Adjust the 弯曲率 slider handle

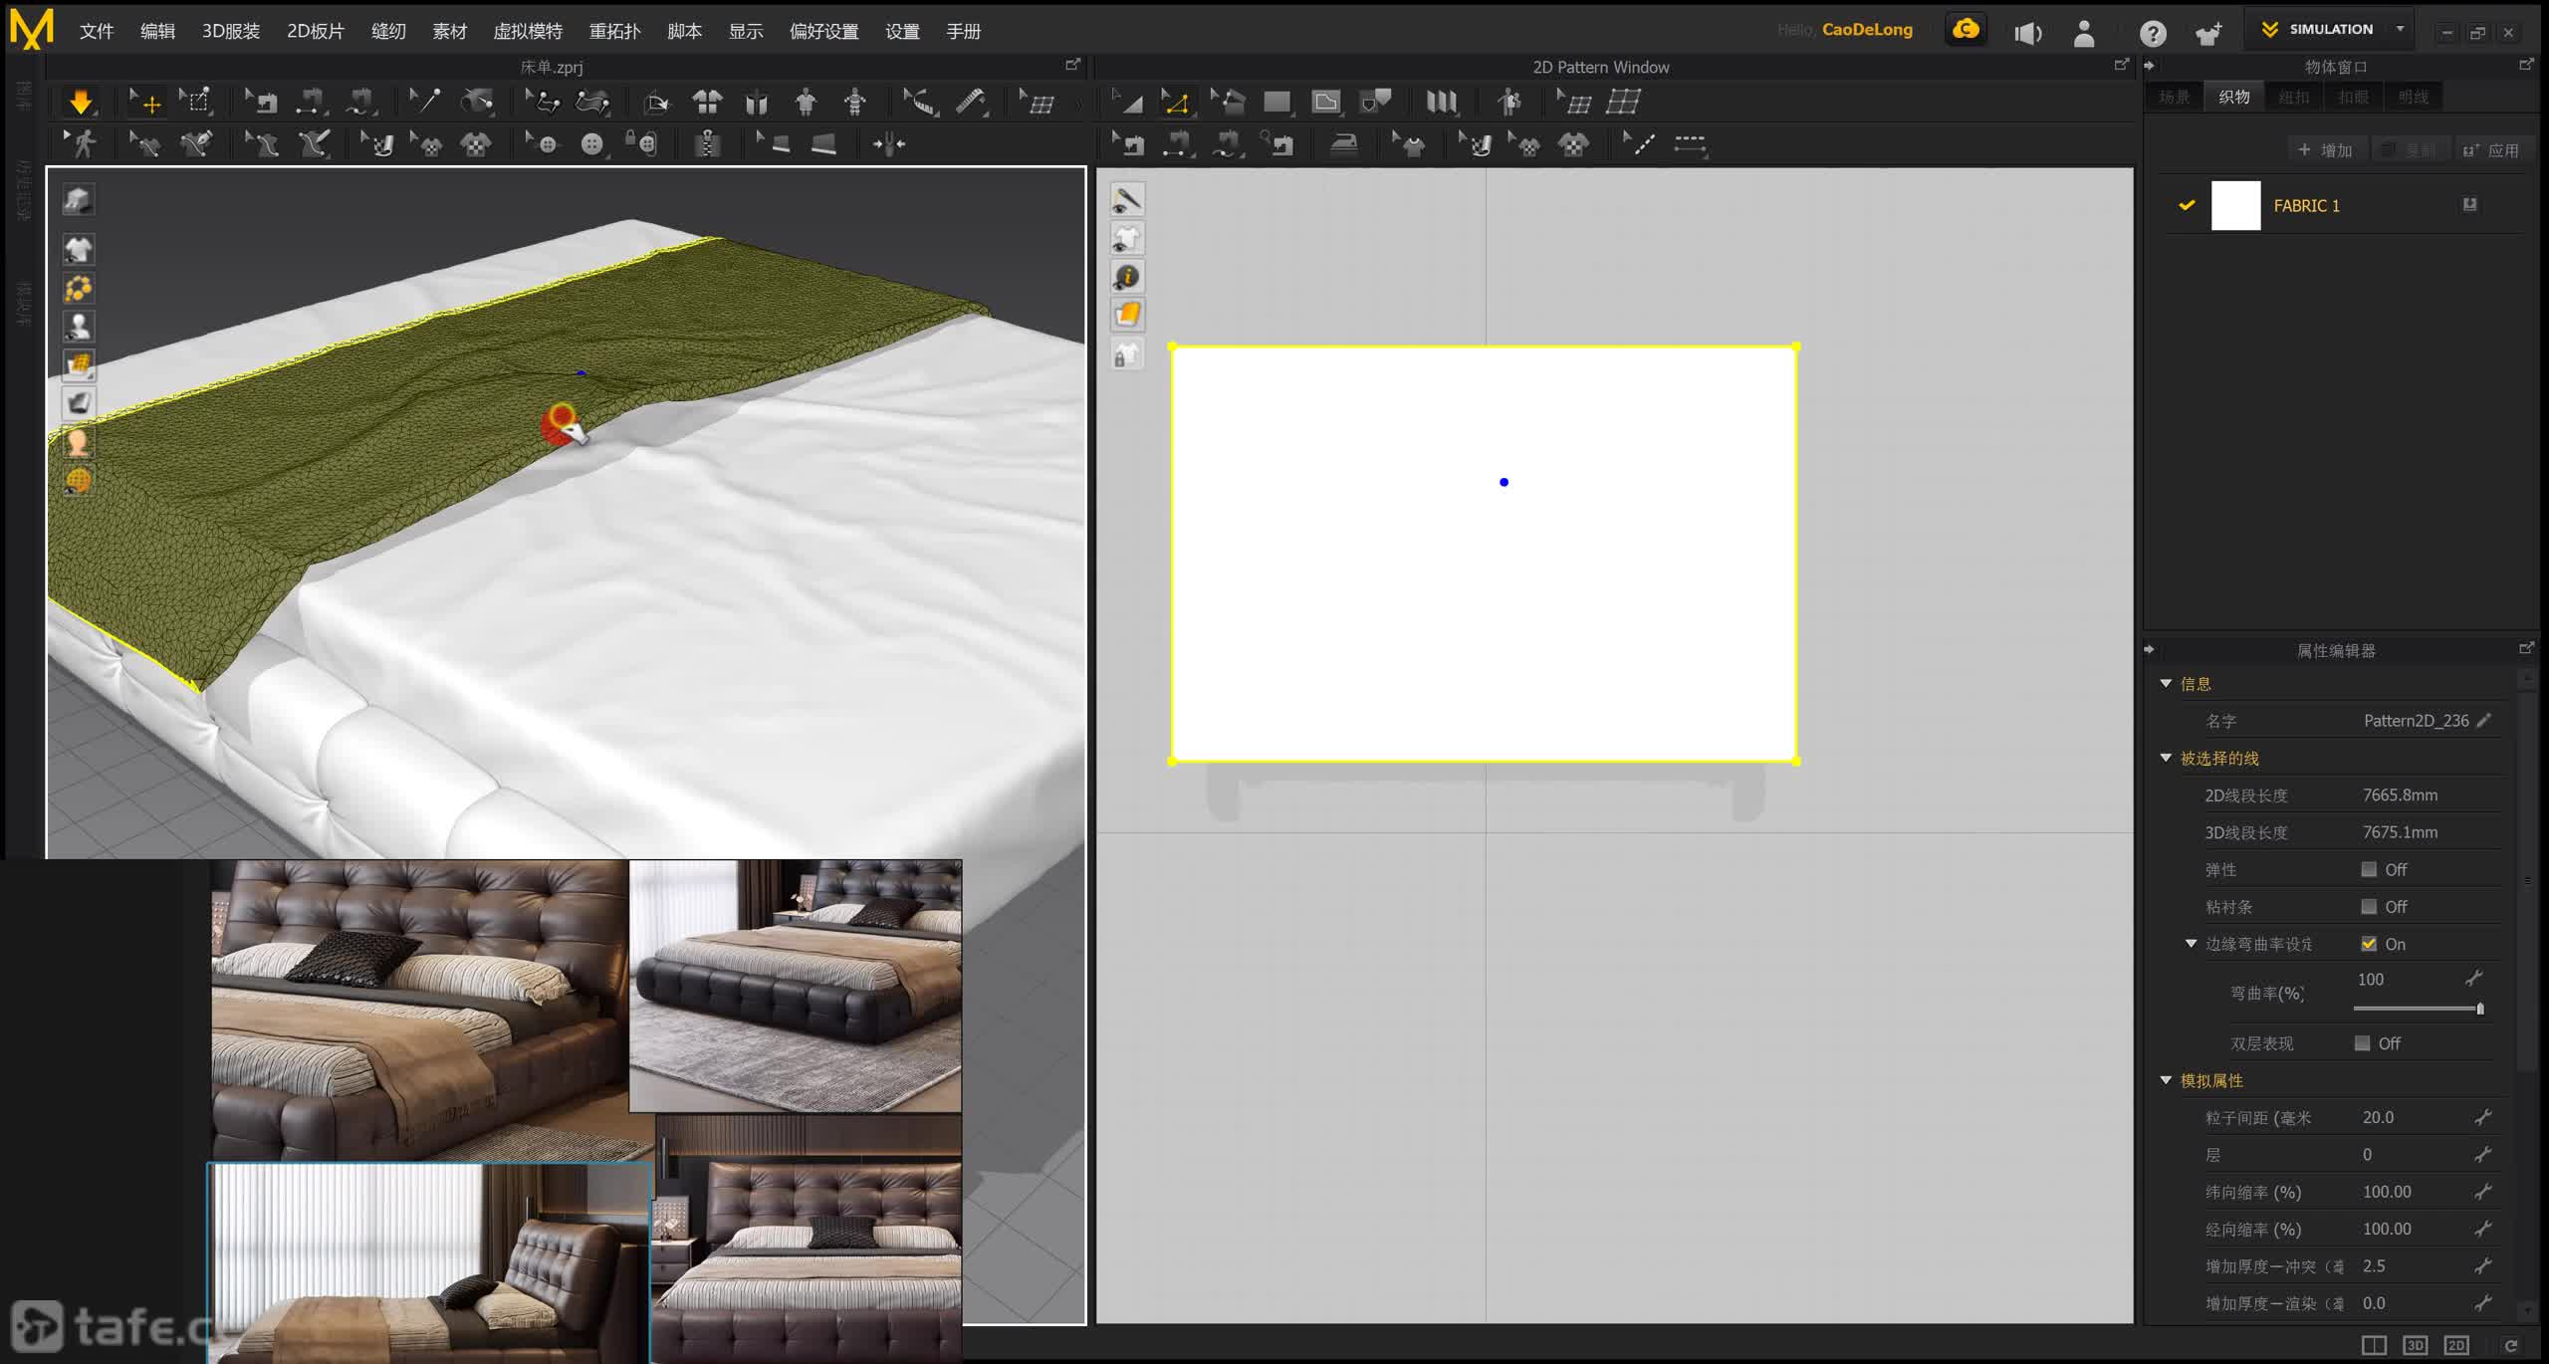click(2479, 1009)
